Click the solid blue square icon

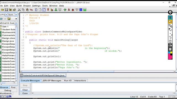point(81,10)
